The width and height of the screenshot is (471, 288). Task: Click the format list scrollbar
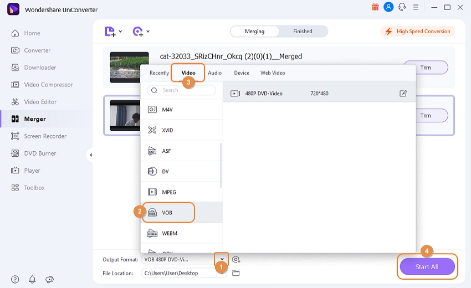pyautogui.click(x=221, y=165)
